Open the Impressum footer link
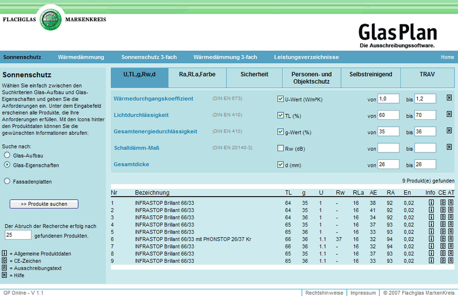The image size is (458, 299). coord(363,293)
